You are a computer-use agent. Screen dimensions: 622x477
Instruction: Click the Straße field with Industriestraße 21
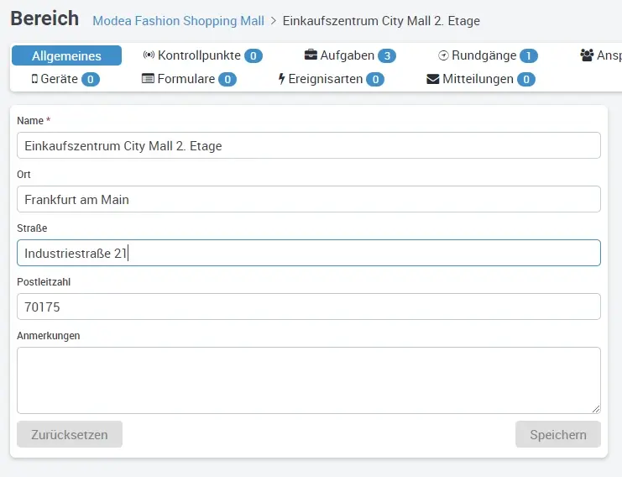308,253
